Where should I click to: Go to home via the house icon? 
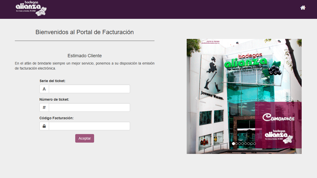pyautogui.click(x=303, y=8)
